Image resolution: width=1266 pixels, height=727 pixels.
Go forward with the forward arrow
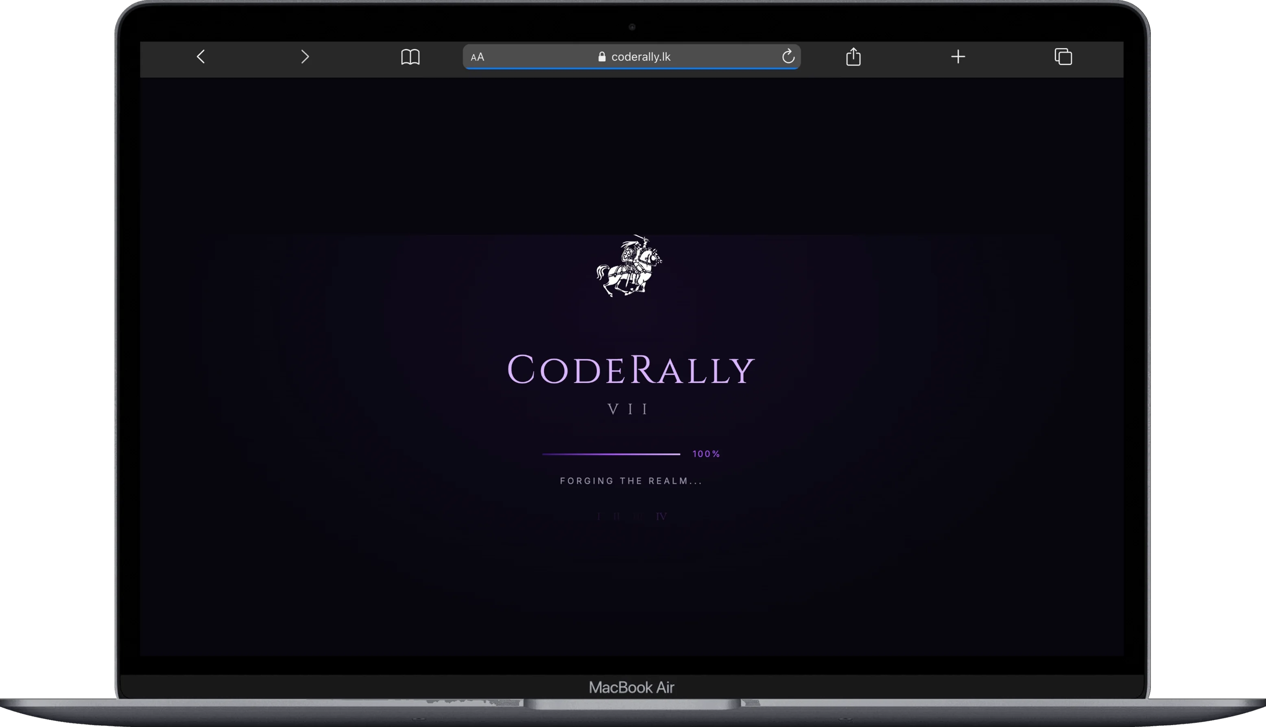[305, 57]
